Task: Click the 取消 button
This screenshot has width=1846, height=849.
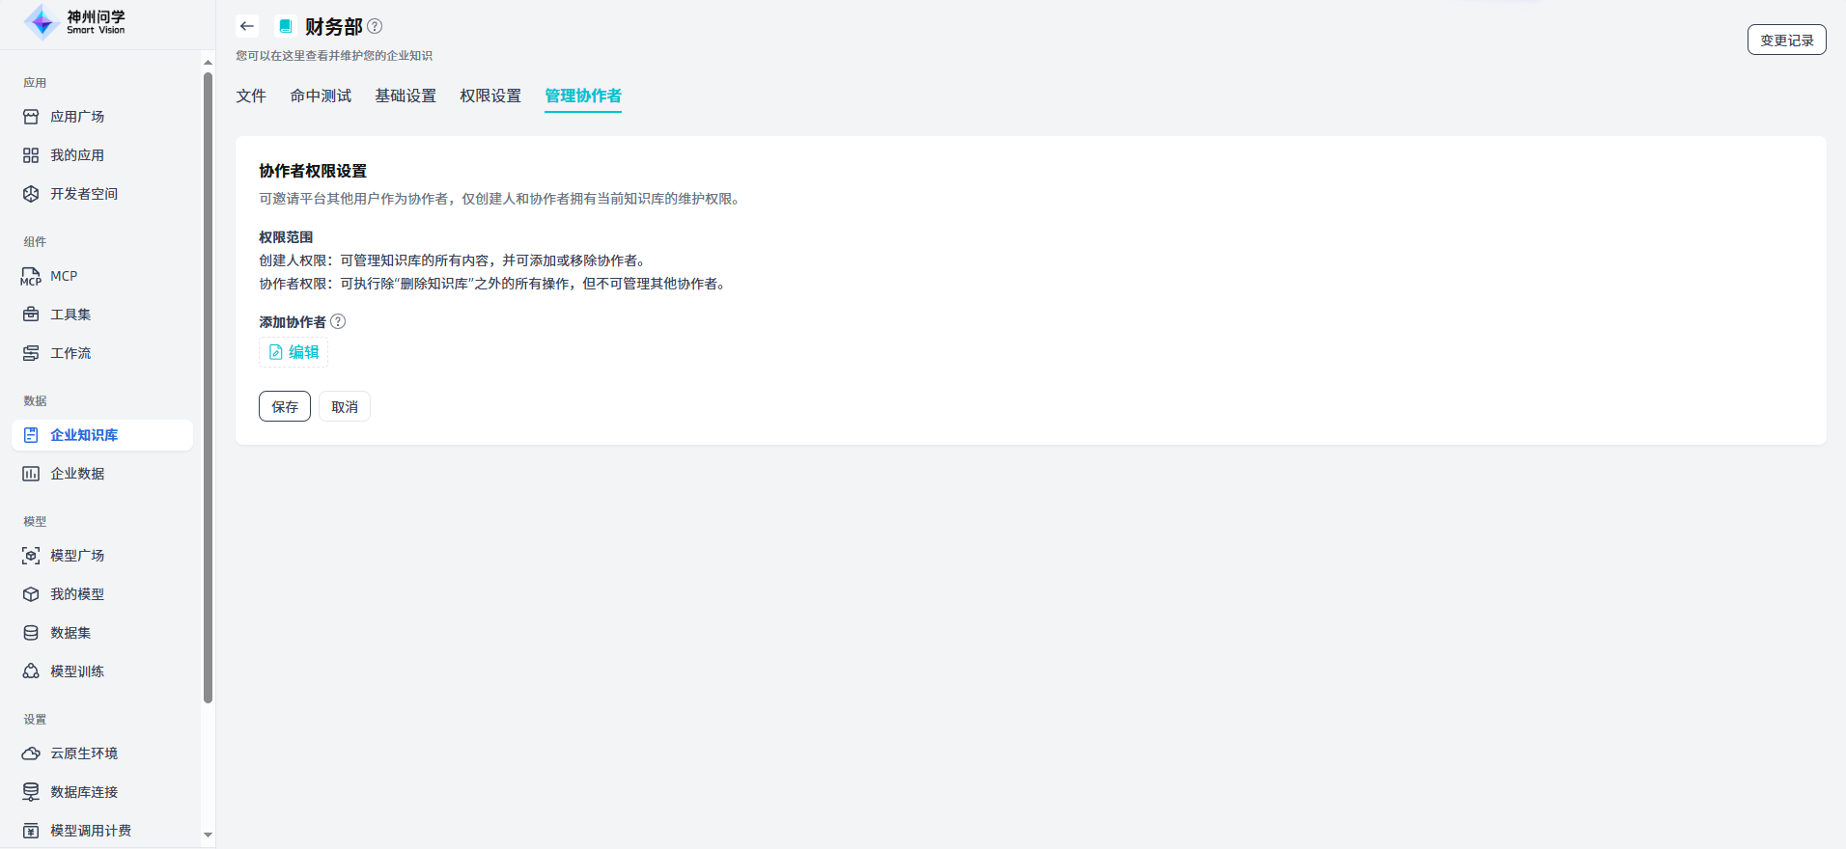Action: [345, 406]
